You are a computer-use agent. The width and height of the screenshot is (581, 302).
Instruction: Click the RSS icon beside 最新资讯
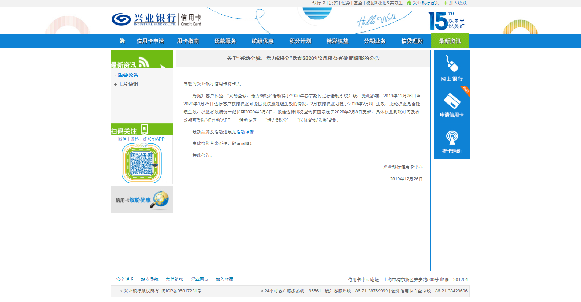[x=144, y=62]
